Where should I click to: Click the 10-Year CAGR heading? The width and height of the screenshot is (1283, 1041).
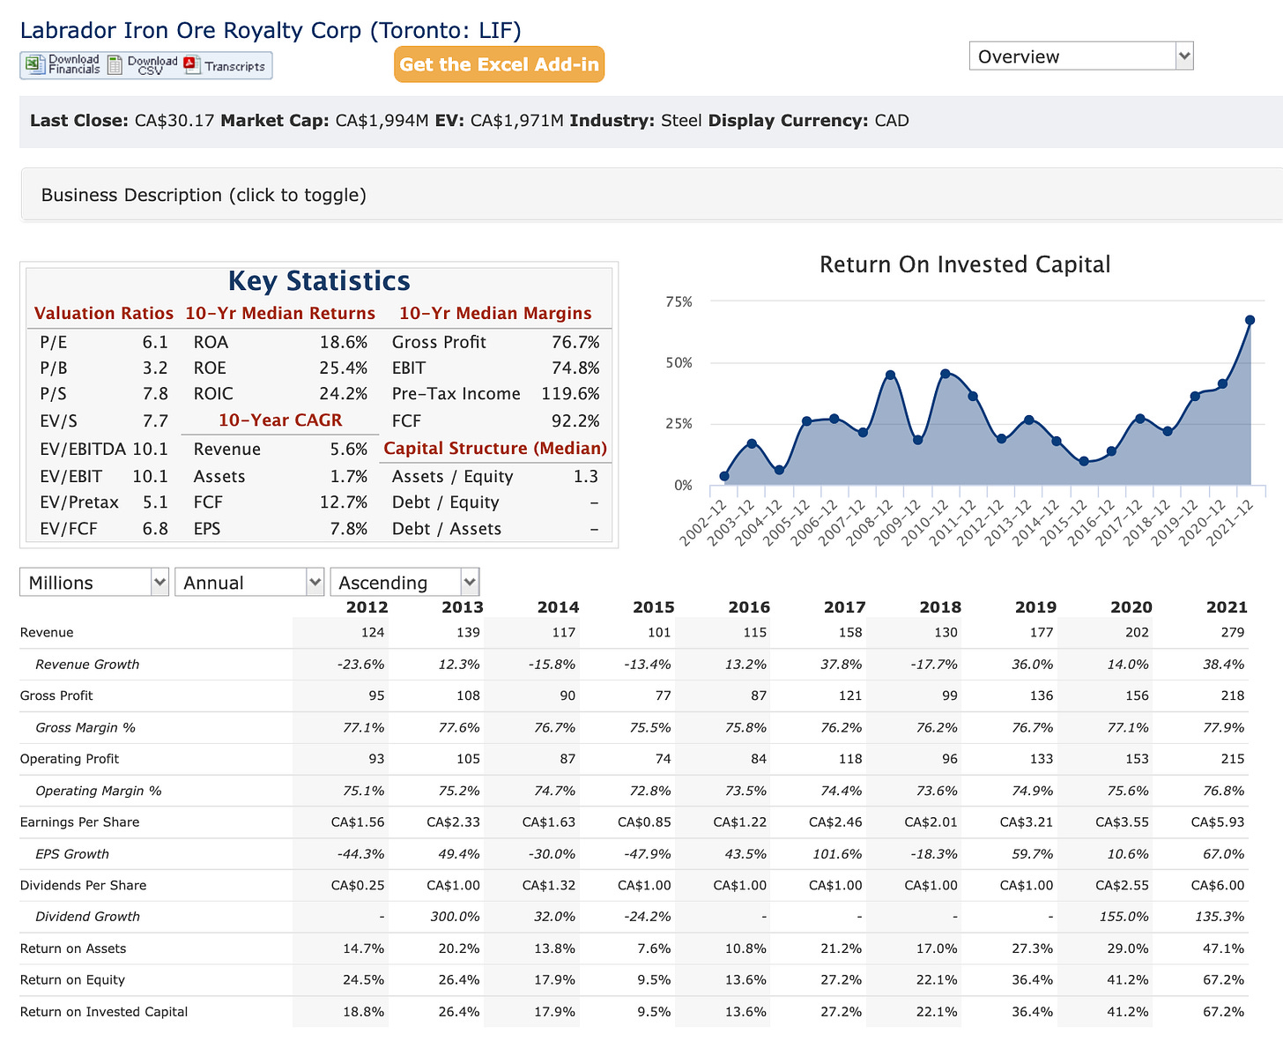coord(280,420)
